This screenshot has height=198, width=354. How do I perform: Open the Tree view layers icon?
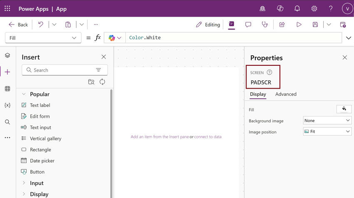pyautogui.click(x=7, y=55)
